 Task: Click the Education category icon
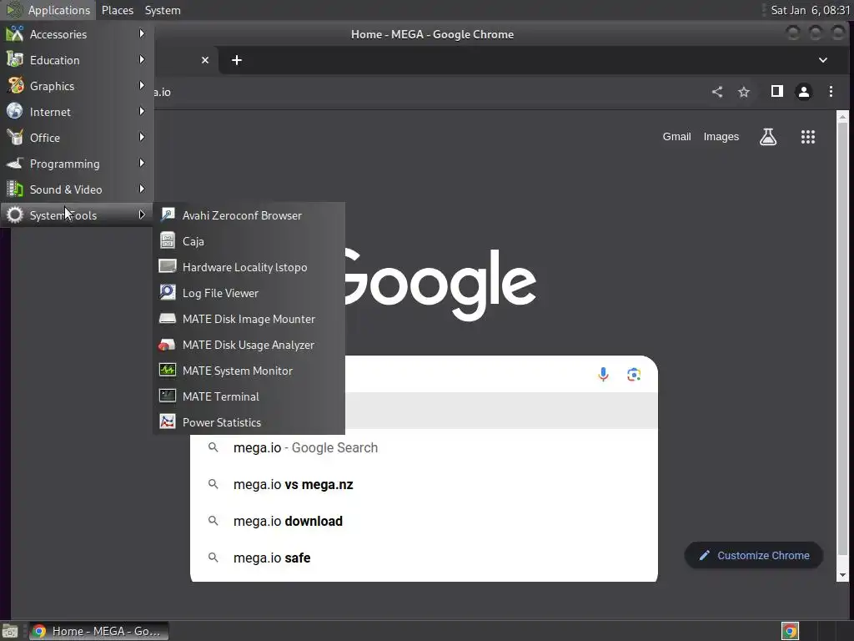(15, 60)
